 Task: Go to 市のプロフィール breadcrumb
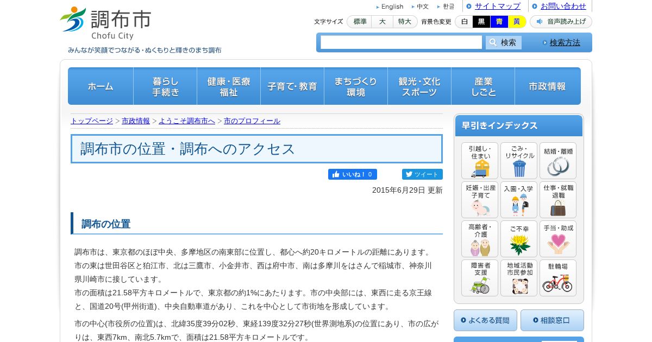click(x=252, y=121)
